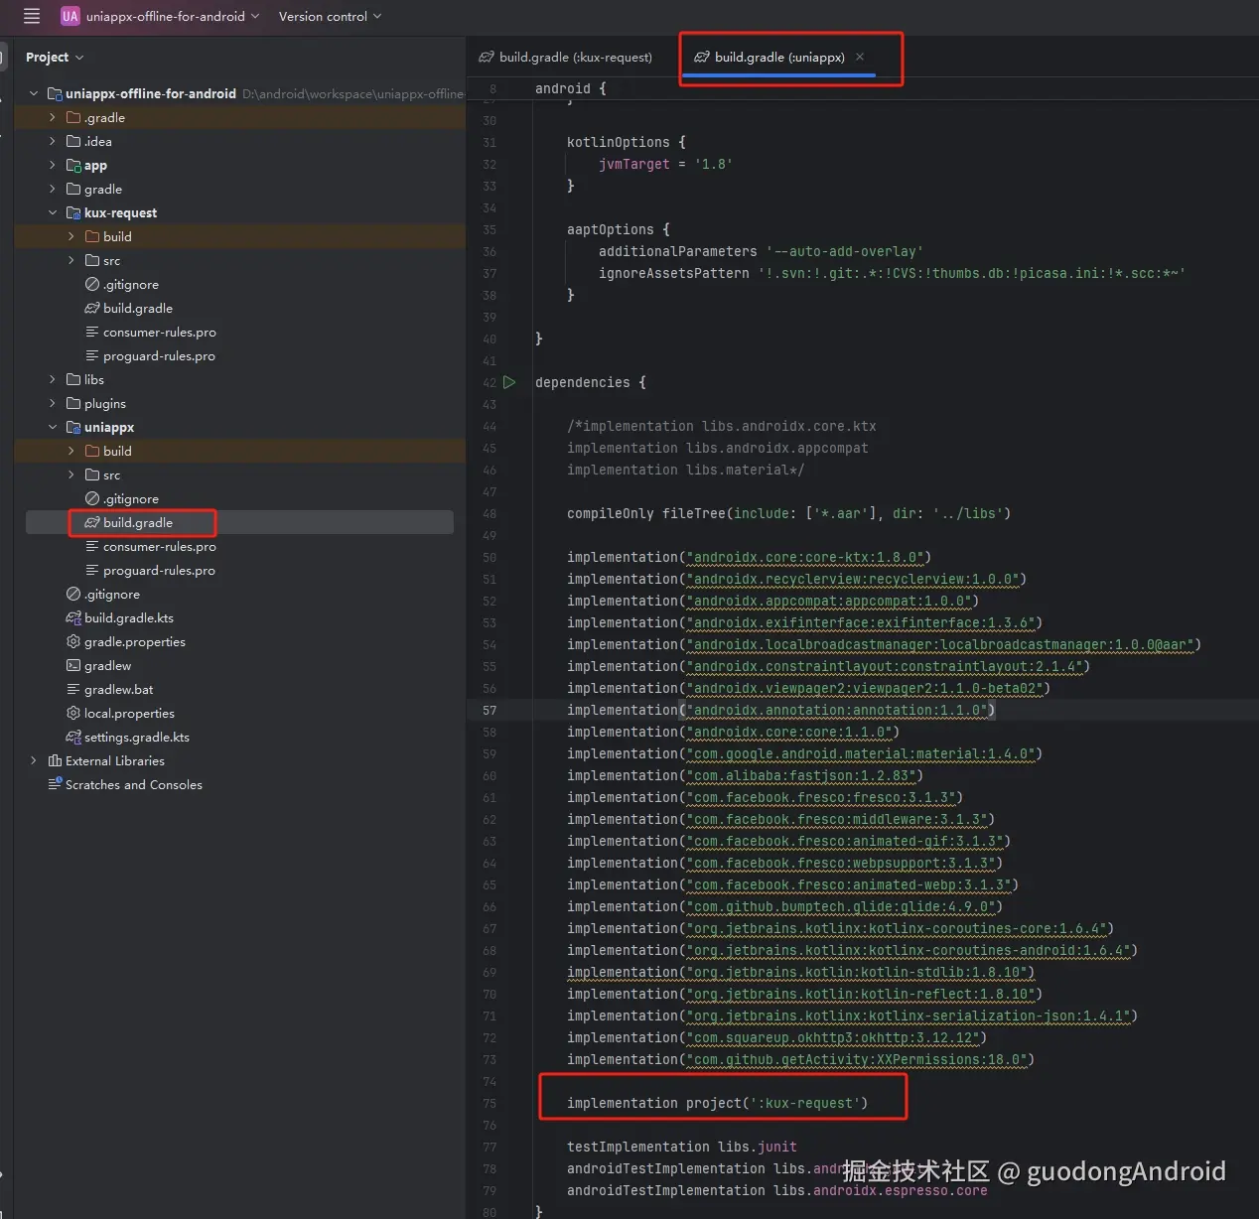Screen dimensions: 1259x1219
Task: Click the okhttp:3.12.12 dependency line
Action: (776, 1037)
